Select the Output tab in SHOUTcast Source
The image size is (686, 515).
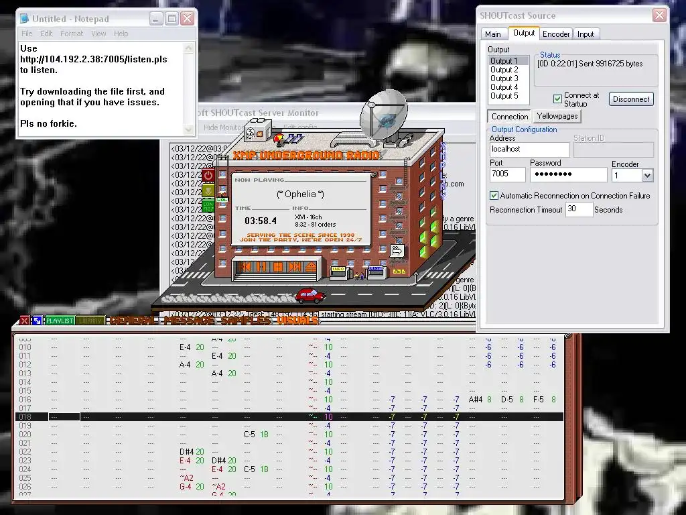(524, 33)
